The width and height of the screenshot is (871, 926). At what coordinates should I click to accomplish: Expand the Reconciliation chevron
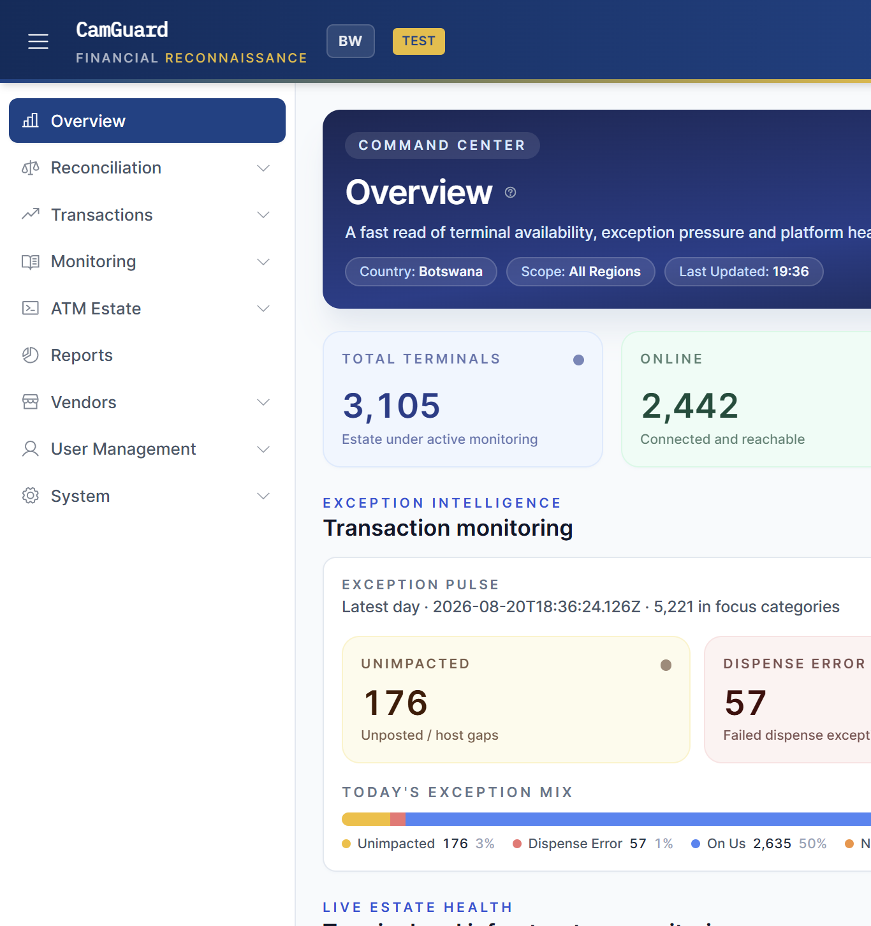click(263, 168)
